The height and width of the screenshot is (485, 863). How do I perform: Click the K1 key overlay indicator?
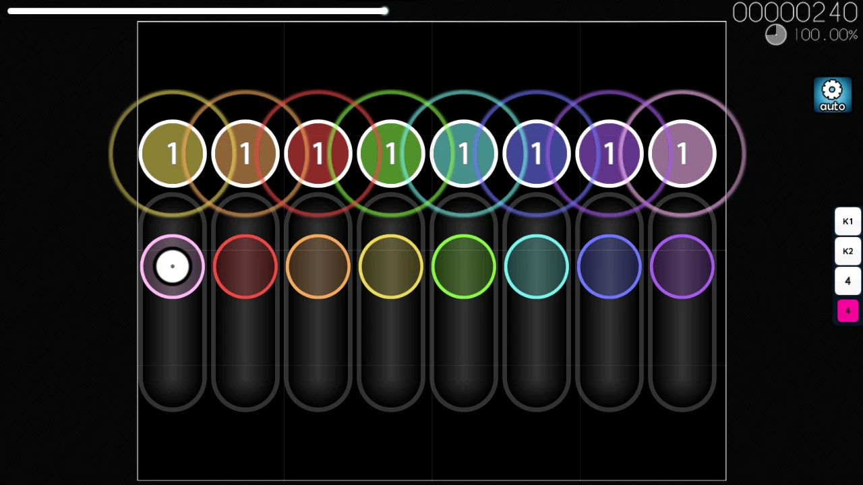[x=847, y=222]
